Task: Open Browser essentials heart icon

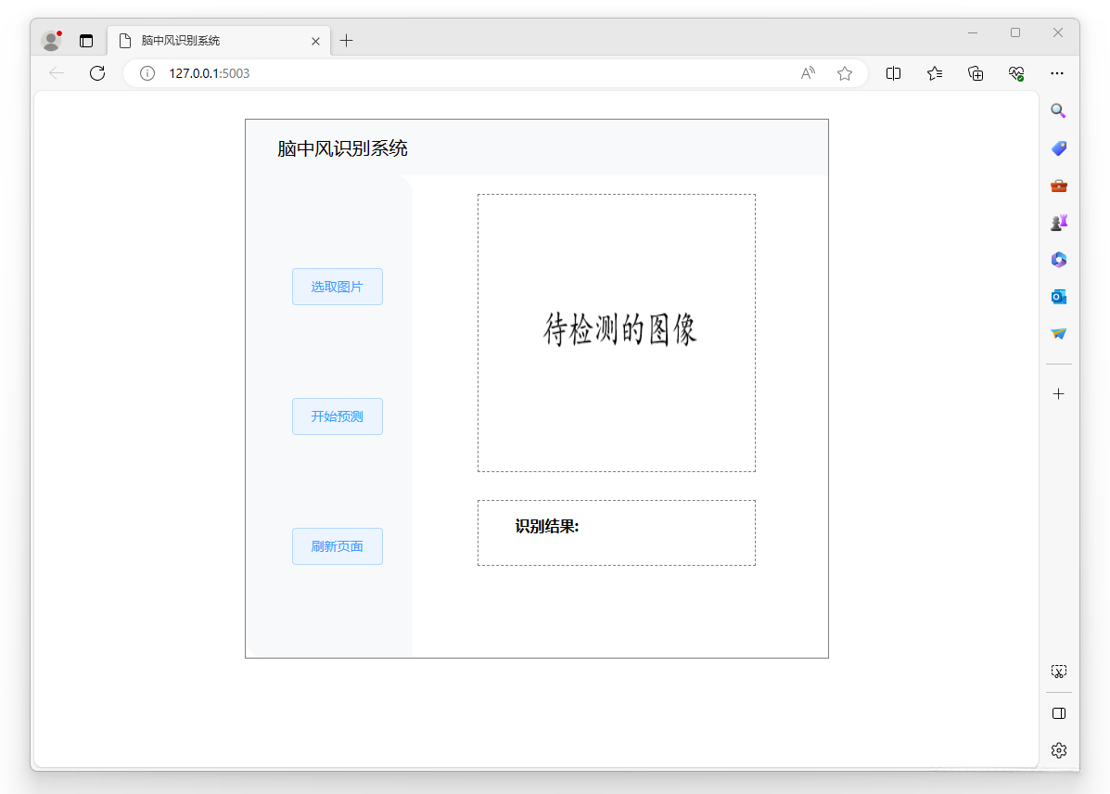Action: pos(1015,72)
